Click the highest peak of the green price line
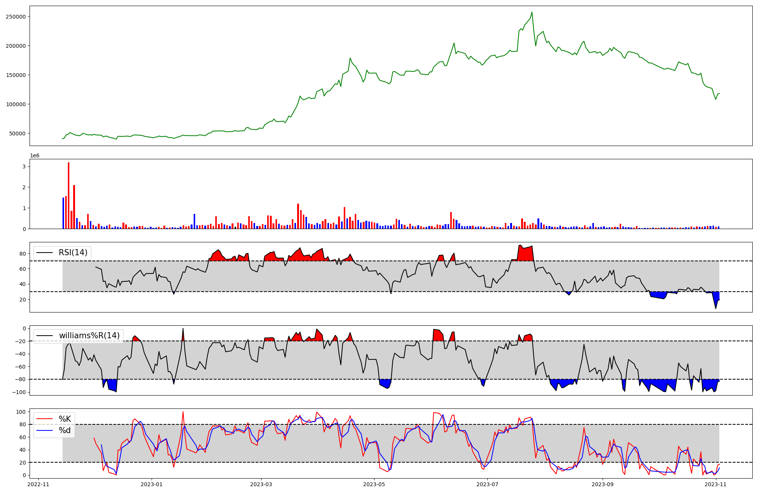Screen dimensions: 758x493 532,13
